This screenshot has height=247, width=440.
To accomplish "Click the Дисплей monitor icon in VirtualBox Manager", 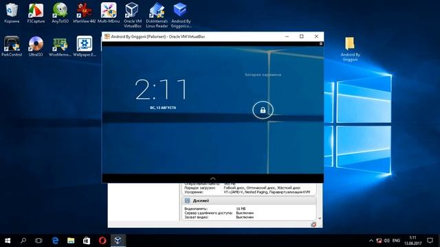I will (x=188, y=201).
